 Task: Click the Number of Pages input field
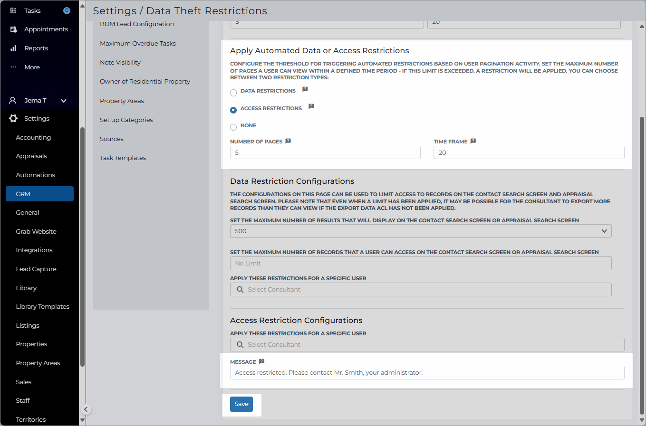coord(325,152)
